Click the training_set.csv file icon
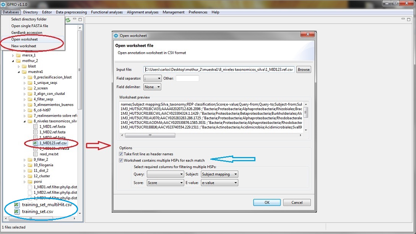Viewport: 416px width, 234px height. 17,212
